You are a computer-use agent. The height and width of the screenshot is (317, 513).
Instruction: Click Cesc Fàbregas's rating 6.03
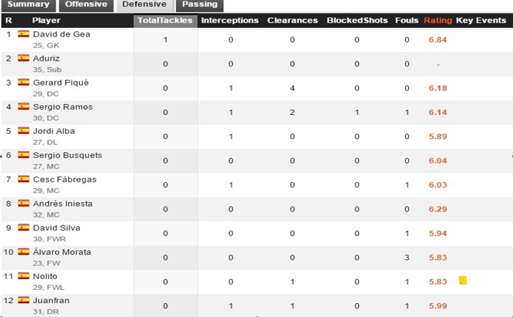[x=438, y=185]
